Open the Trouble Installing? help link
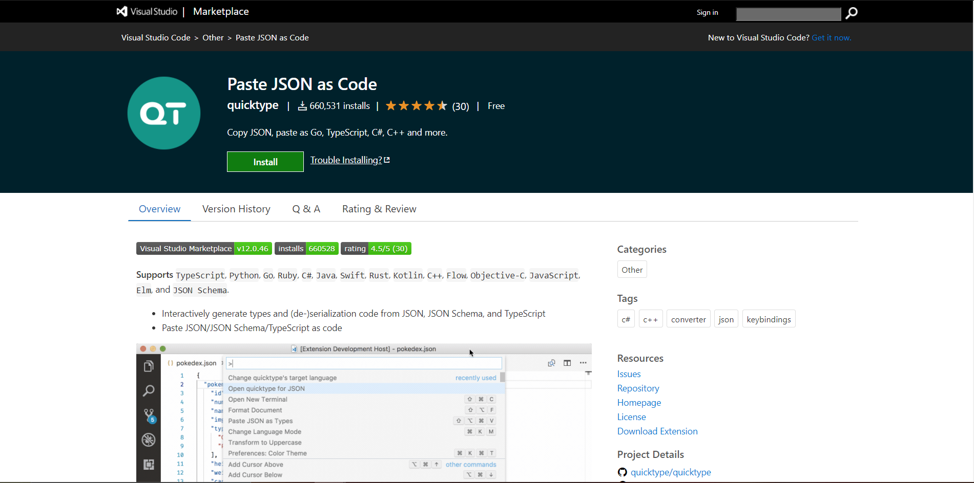974x483 pixels. 346,160
